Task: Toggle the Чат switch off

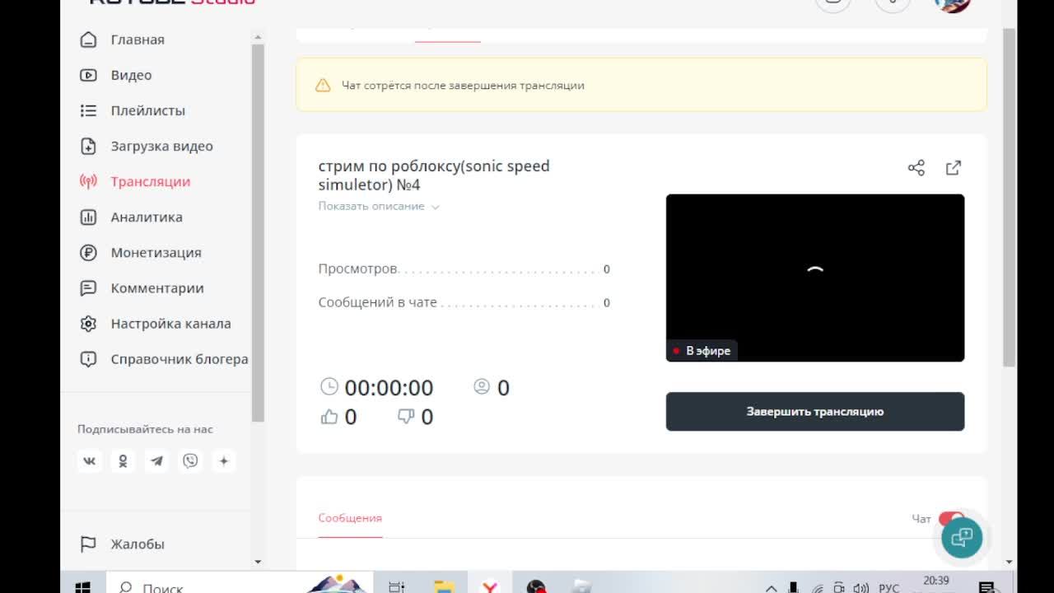Action: point(951,519)
